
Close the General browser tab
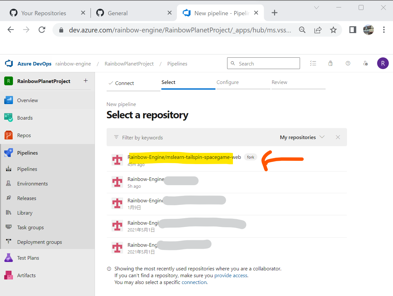[x=169, y=13]
